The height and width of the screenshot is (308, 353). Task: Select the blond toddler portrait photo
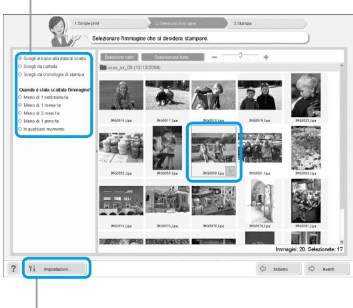point(306,95)
